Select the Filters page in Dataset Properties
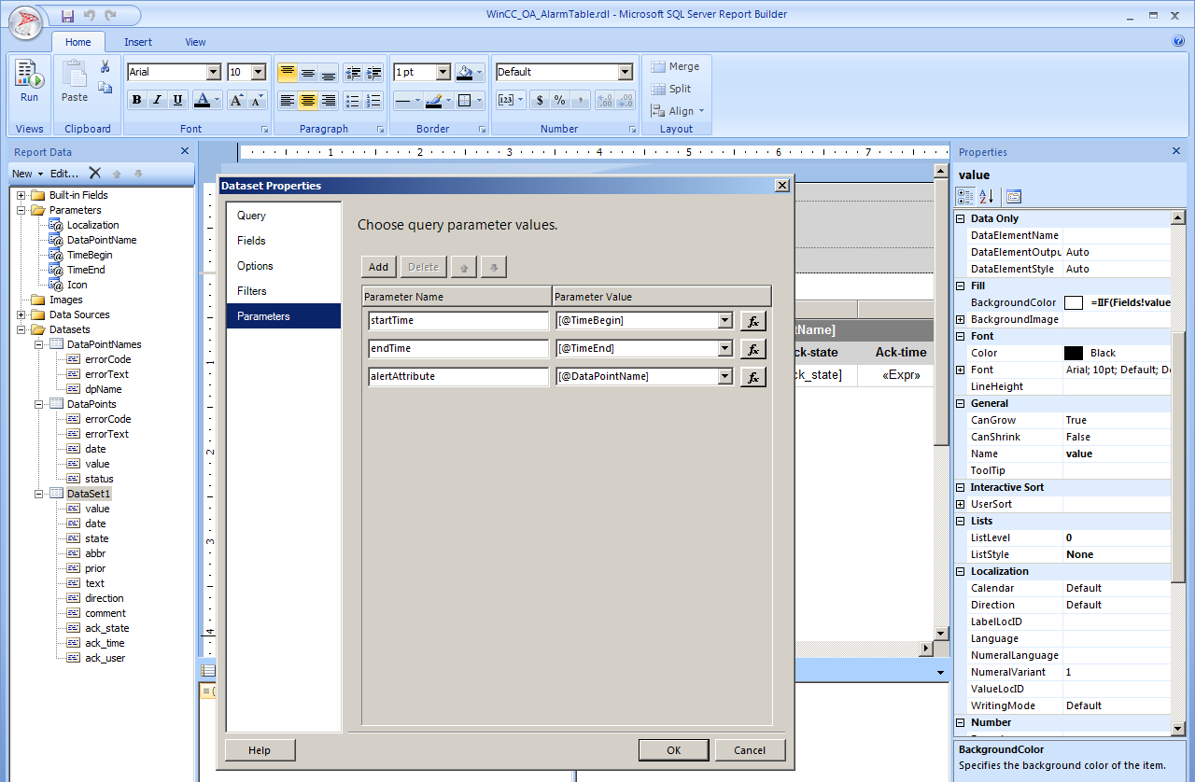Screen dimensions: 1195x782 pyautogui.click(x=251, y=291)
